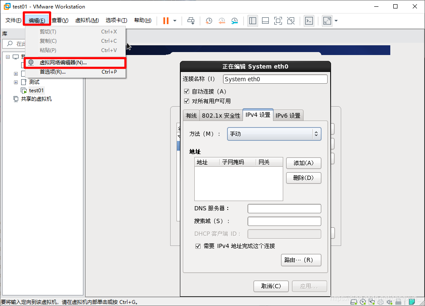The height and width of the screenshot is (306, 425).
Task: Click the DNS 服务器 input field
Action: coord(284,209)
